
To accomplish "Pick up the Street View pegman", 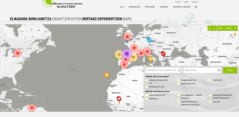I will click(x=235, y=34).
